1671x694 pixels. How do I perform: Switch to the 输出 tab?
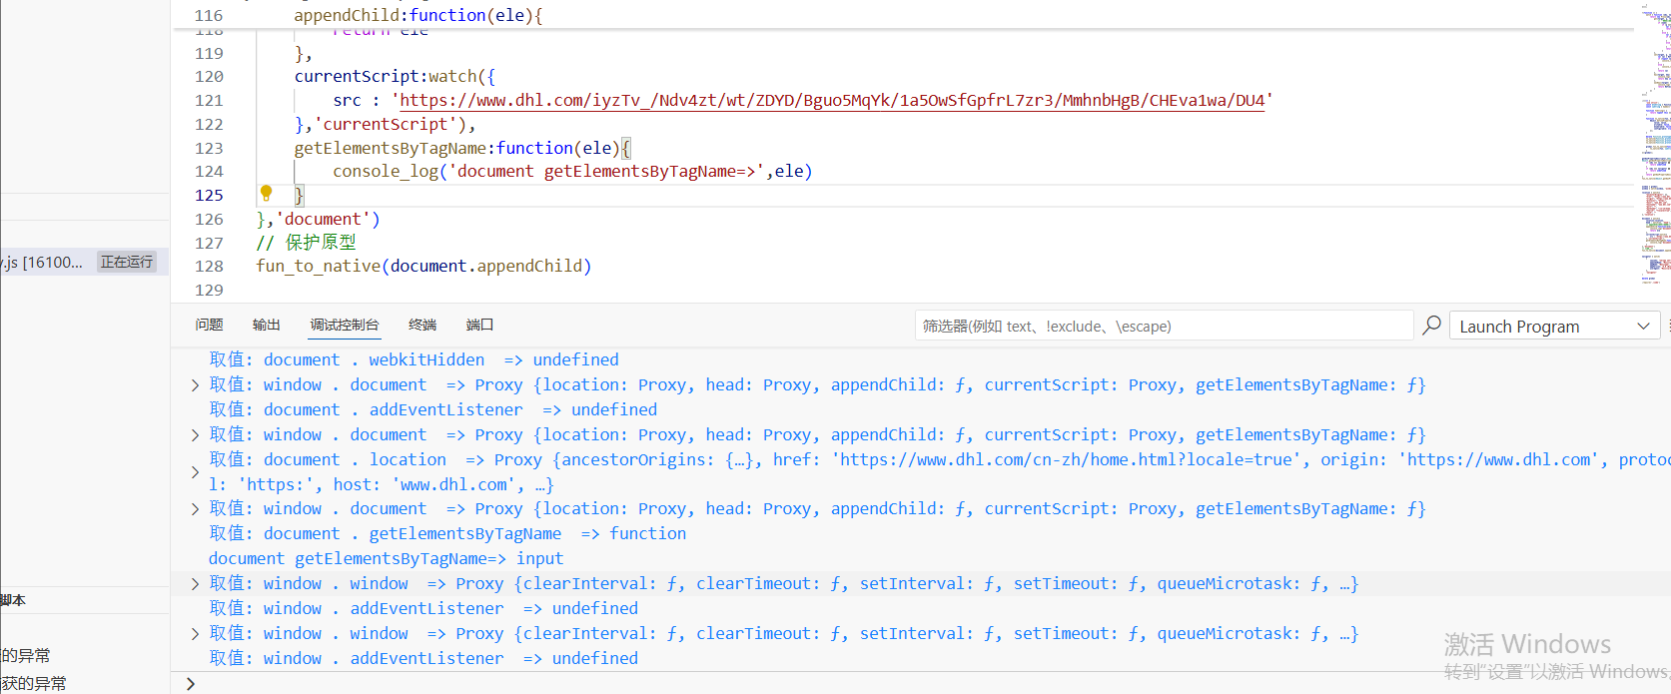click(x=266, y=326)
